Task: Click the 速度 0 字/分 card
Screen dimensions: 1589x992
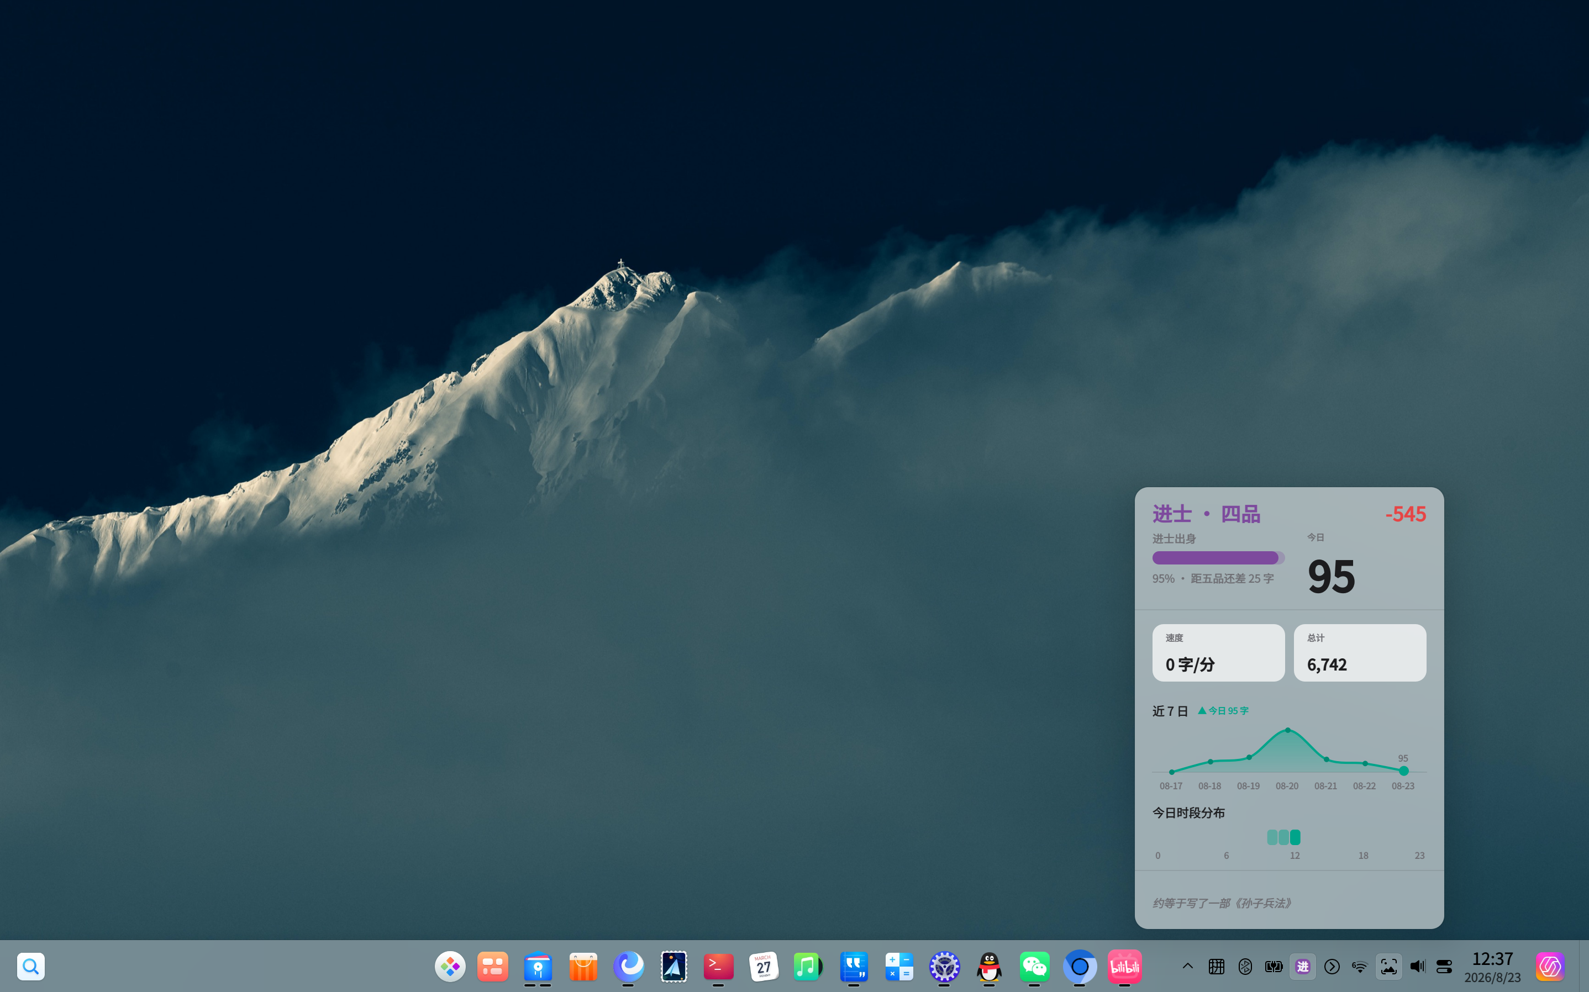Action: coord(1218,653)
